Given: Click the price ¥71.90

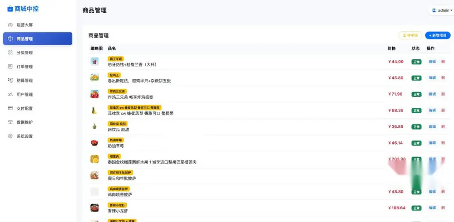Looking at the screenshot, I should click(395, 94).
